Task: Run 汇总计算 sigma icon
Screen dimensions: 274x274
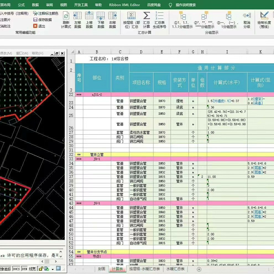Action: tap(147, 16)
